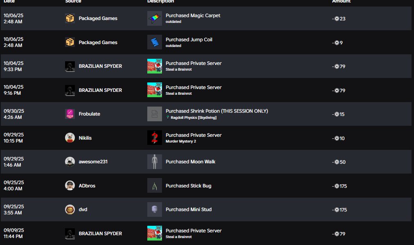This screenshot has height=245, width=414.
Task: Click Shrink Potion placeholder thumbnail
Action: [x=155, y=114]
